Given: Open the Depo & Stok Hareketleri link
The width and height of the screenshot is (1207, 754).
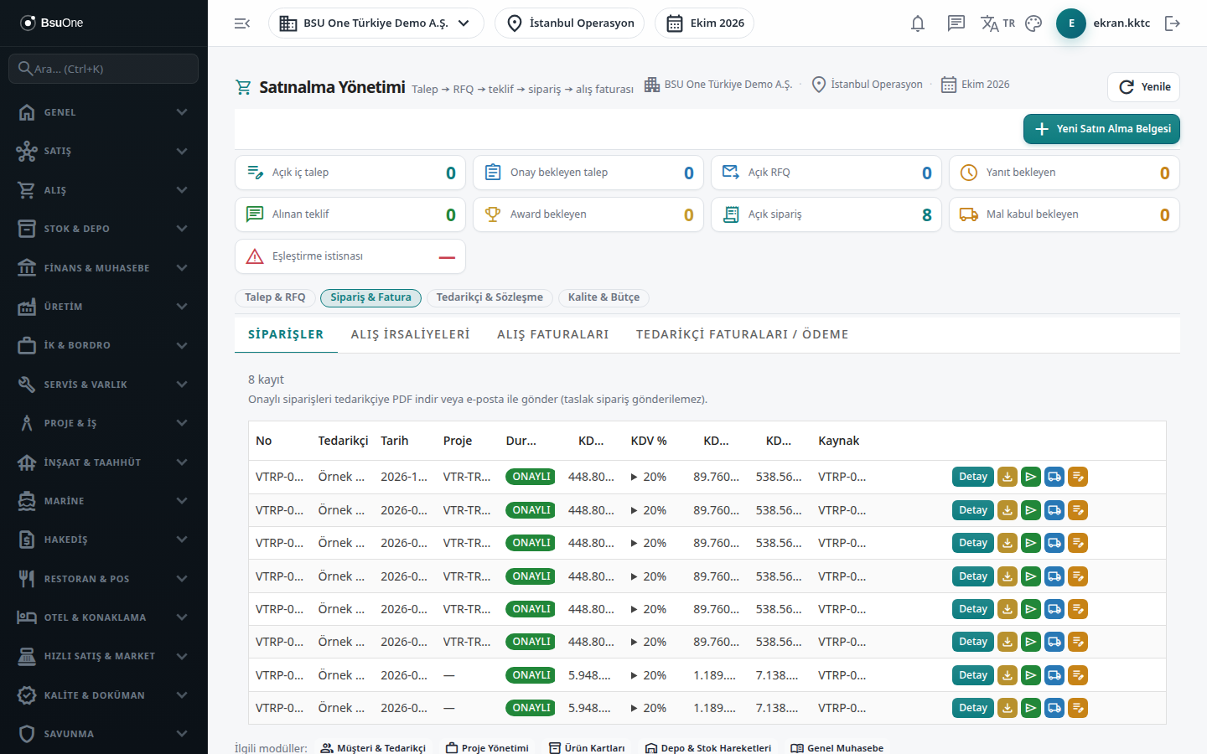Looking at the screenshot, I should [x=708, y=748].
